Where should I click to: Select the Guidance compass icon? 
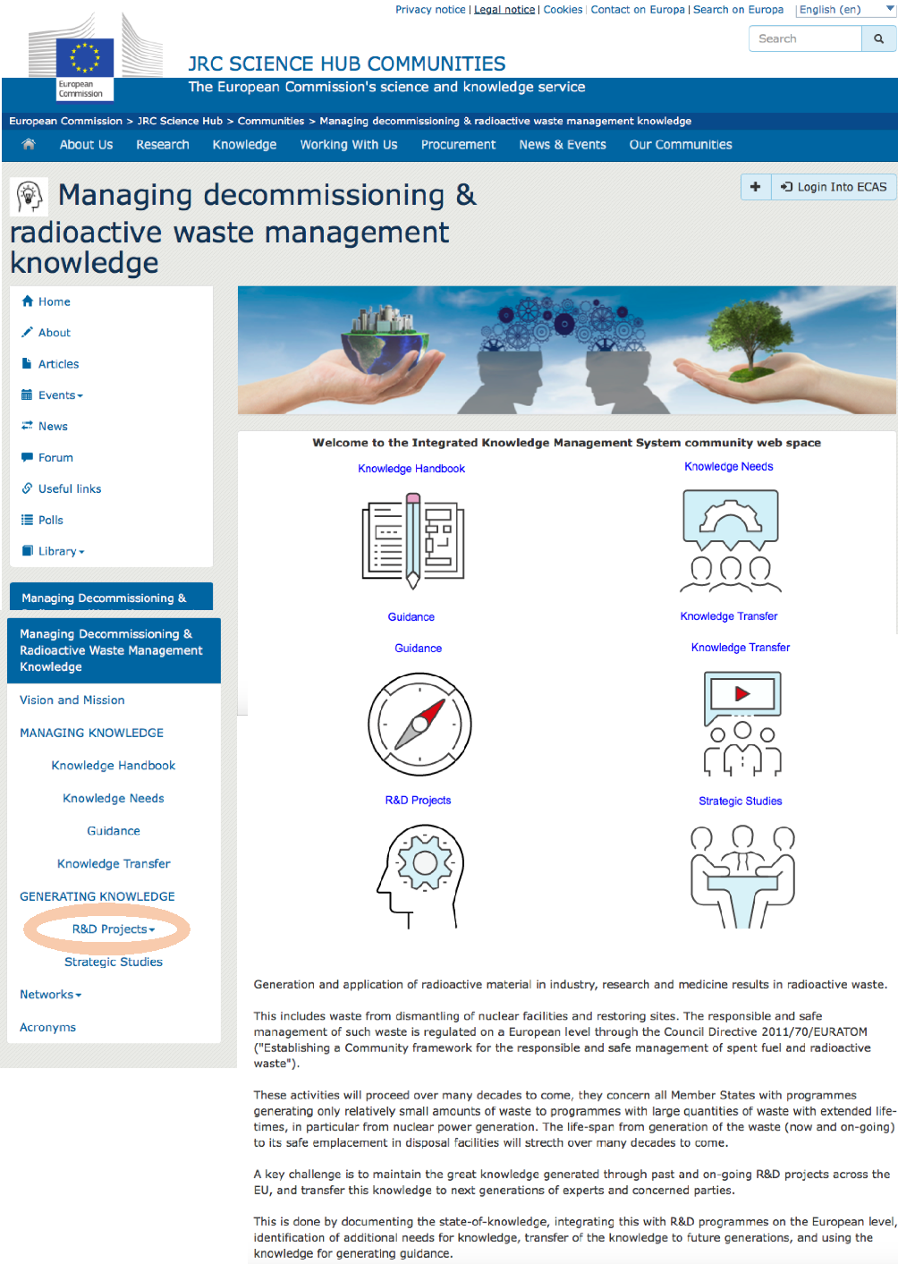pyautogui.click(x=419, y=724)
